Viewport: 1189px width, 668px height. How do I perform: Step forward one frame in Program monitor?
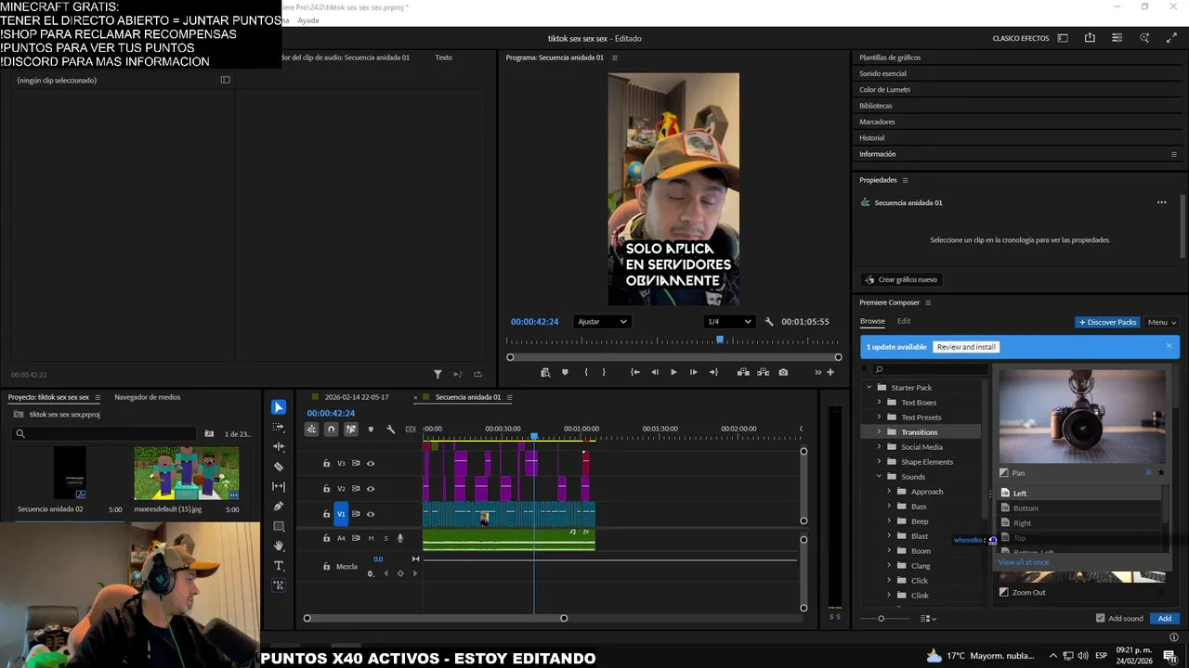[693, 372]
